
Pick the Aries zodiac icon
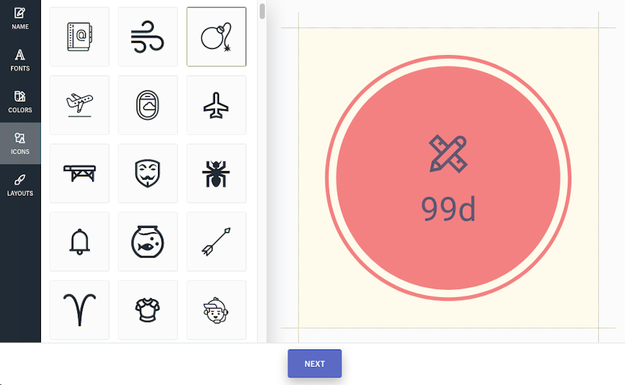point(79,310)
